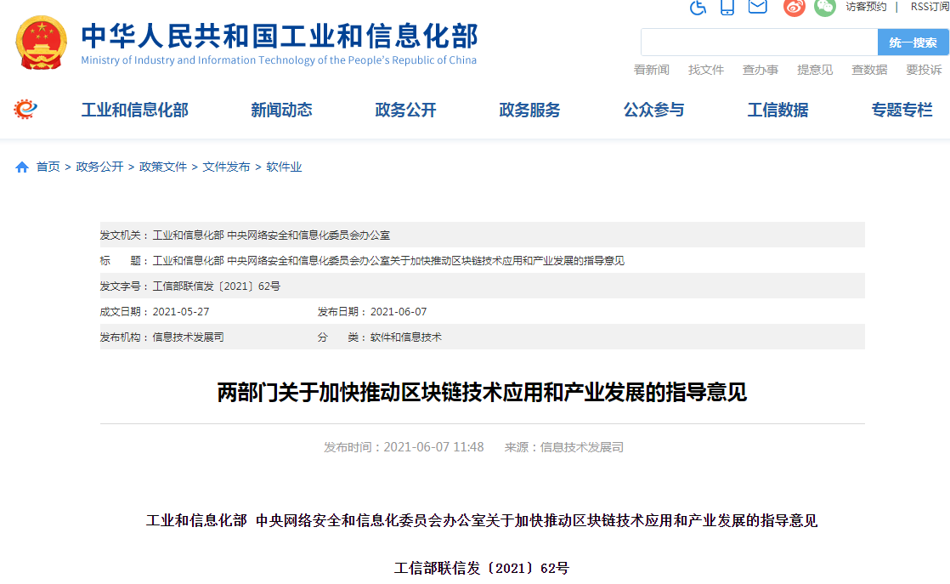The width and height of the screenshot is (950, 584).
Task: Click the accessibility wheelchair icon
Action: pyautogui.click(x=698, y=7)
